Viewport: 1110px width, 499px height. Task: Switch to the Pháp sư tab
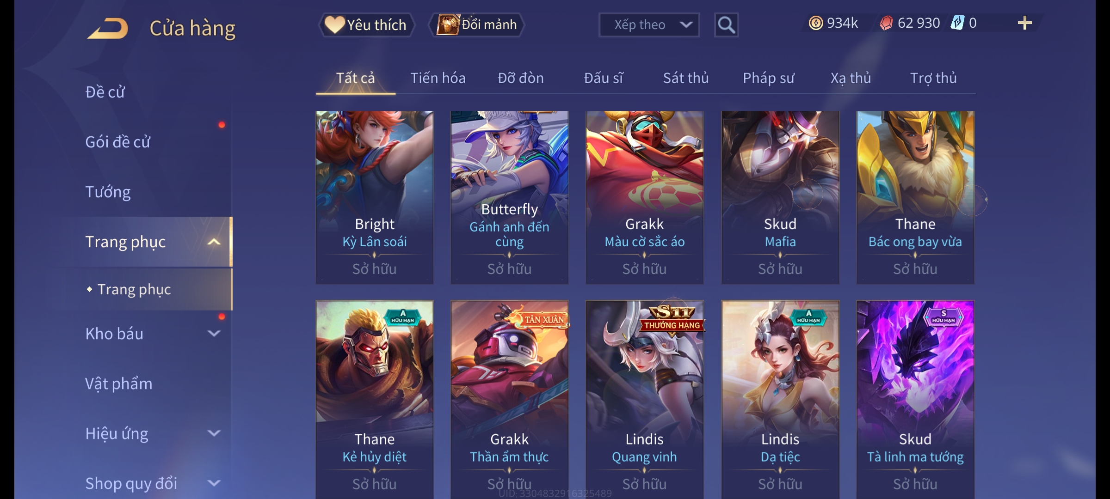768,78
